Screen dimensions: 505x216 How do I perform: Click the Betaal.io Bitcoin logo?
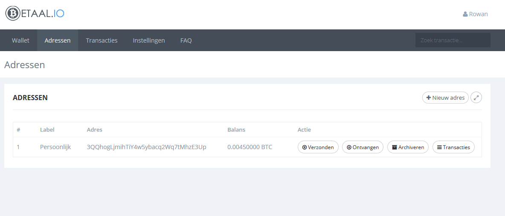click(35, 14)
